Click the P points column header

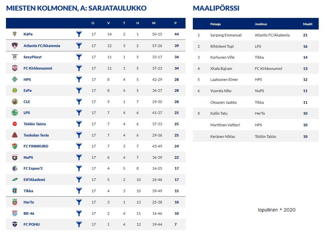[176, 23]
